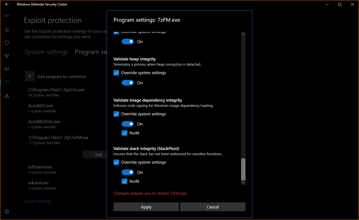
Task: Minimize the Windows Defender Security Center window
Action: (x=327, y=4)
